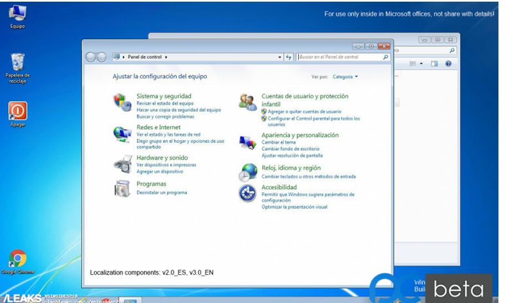Click Optimizar la presentación visual link
The image size is (509, 303).
(294, 207)
